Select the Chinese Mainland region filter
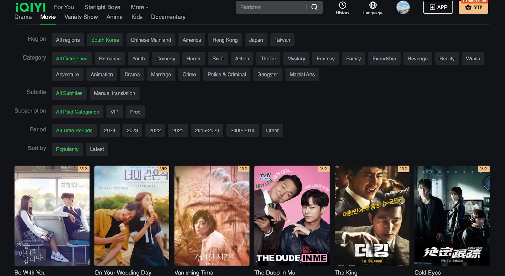 click(x=151, y=40)
